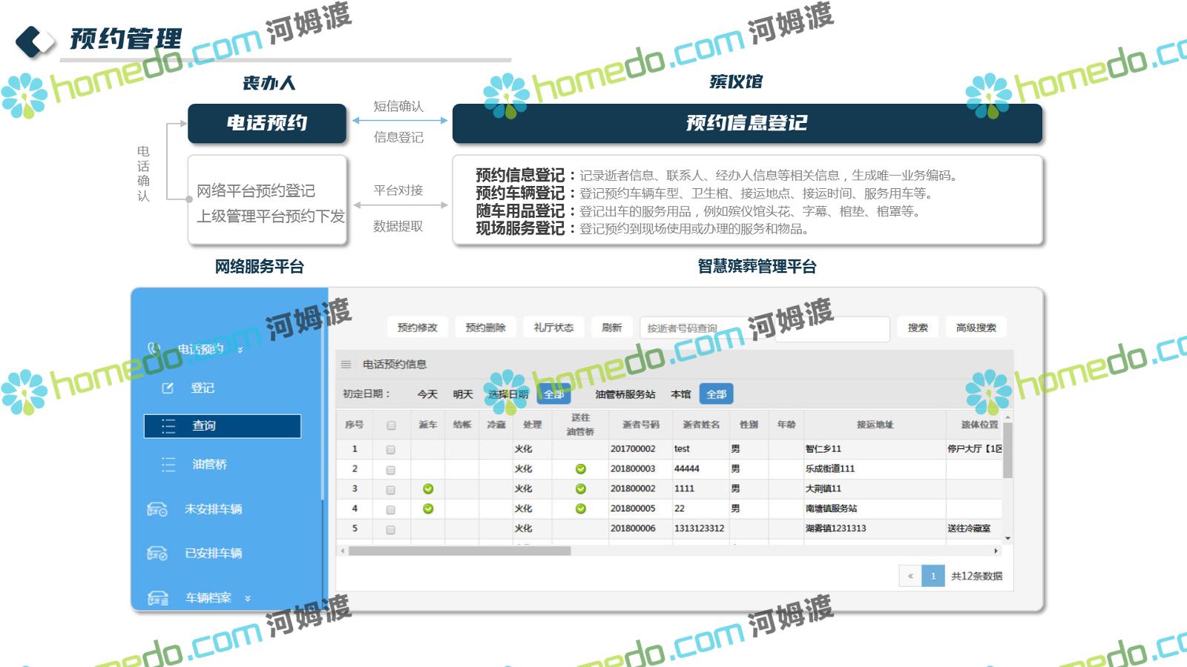Click the list icon beside 油管桥
The width and height of the screenshot is (1187, 667).
(x=168, y=465)
